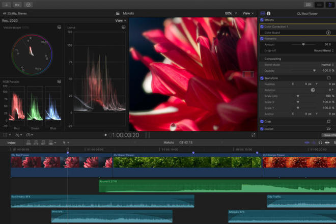The height and width of the screenshot is (224, 336).
Task: Toggle viewer full screen icon
Action: pos(254,135)
